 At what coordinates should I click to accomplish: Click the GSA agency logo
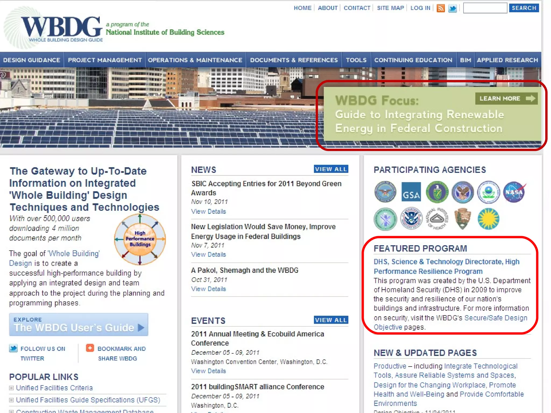(x=411, y=192)
